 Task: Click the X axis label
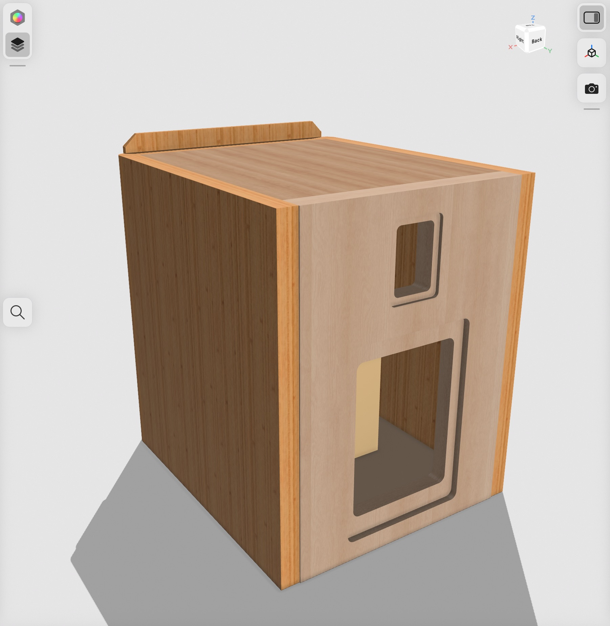[x=510, y=47]
